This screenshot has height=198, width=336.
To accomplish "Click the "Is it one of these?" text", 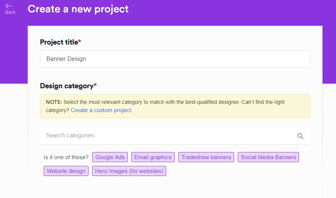I will click(x=66, y=157).
